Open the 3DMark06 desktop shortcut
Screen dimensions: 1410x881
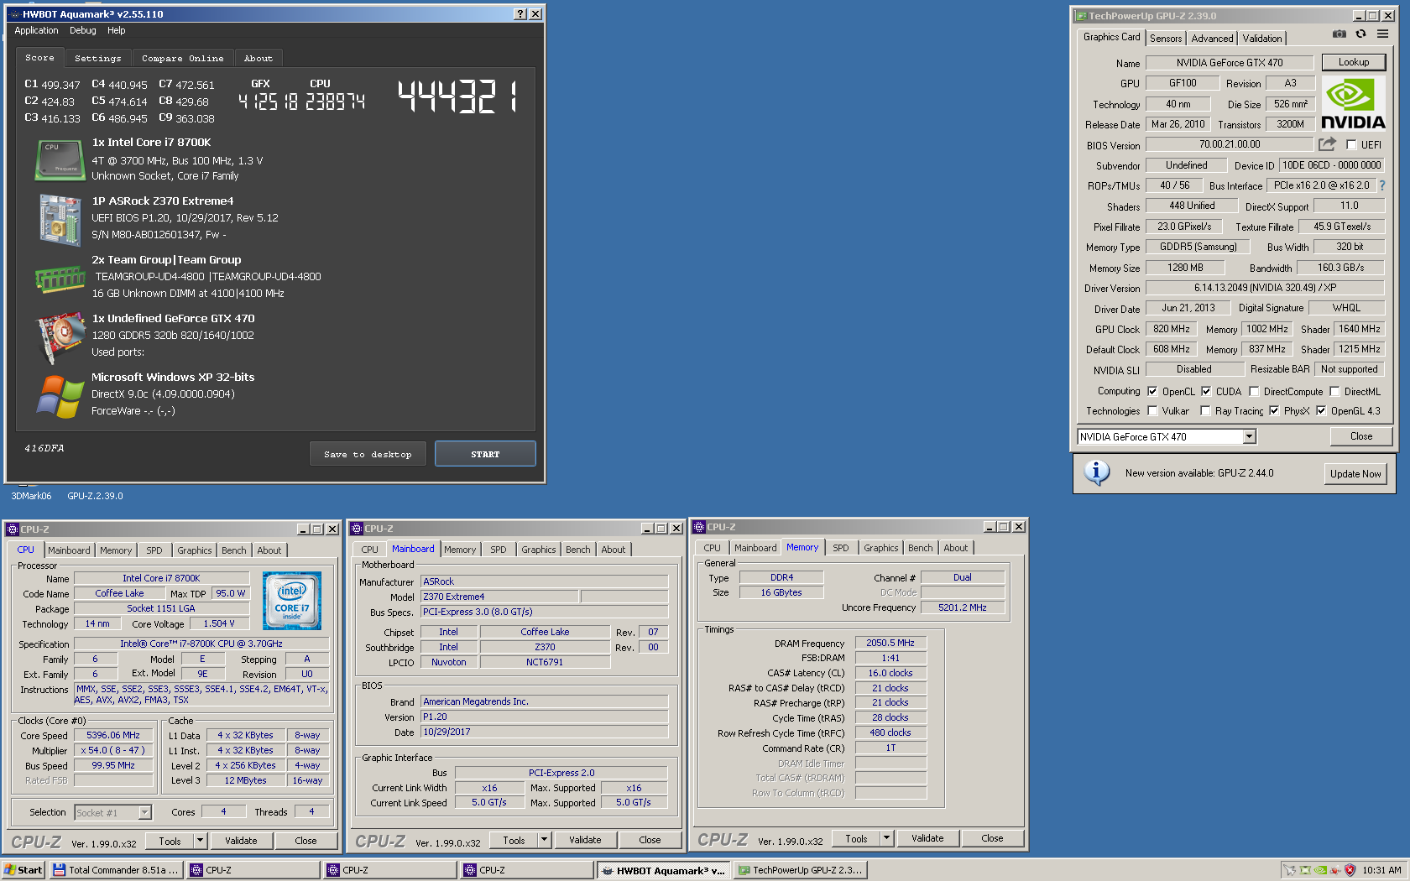point(31,496)
